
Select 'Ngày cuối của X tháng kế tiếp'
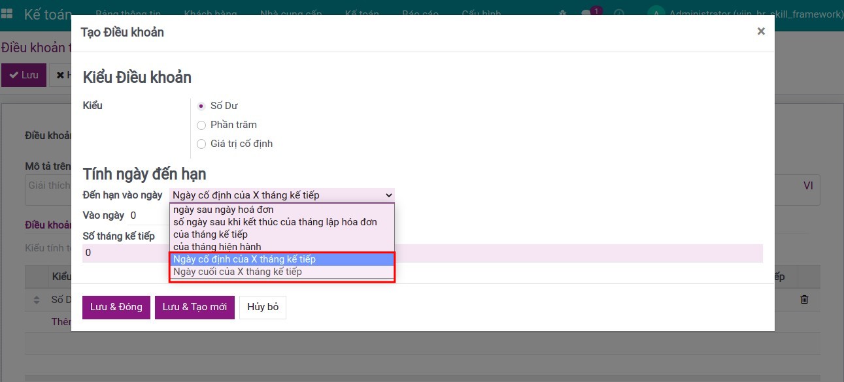(237, 272)
